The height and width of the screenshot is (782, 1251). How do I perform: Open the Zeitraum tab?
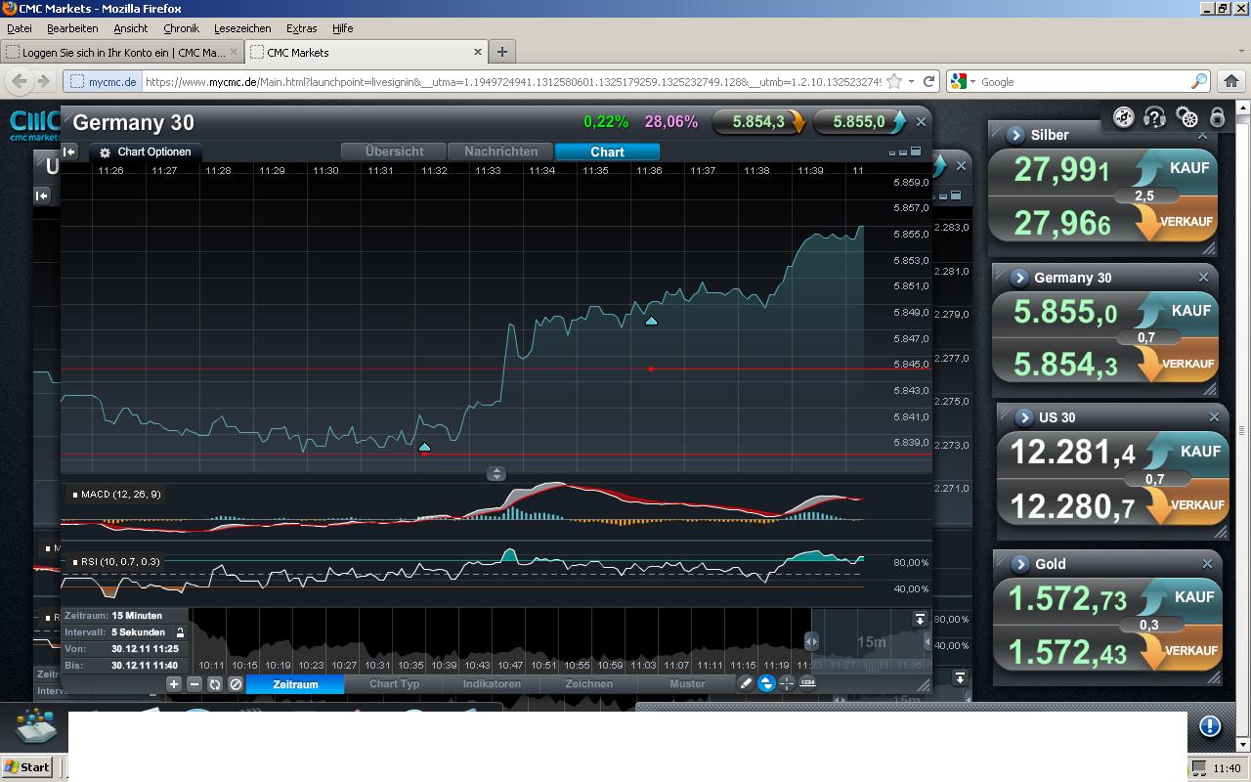[x=295, y=684]
